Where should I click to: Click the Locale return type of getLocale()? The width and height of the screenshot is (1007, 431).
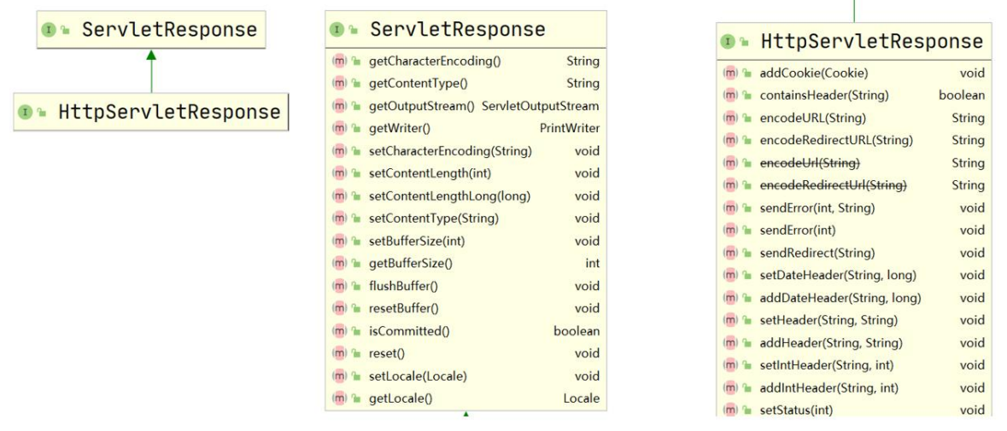581,399
